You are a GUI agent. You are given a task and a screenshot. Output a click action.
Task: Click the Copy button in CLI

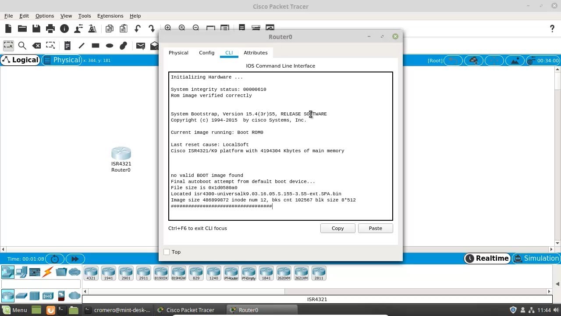[x=338, y=228]
